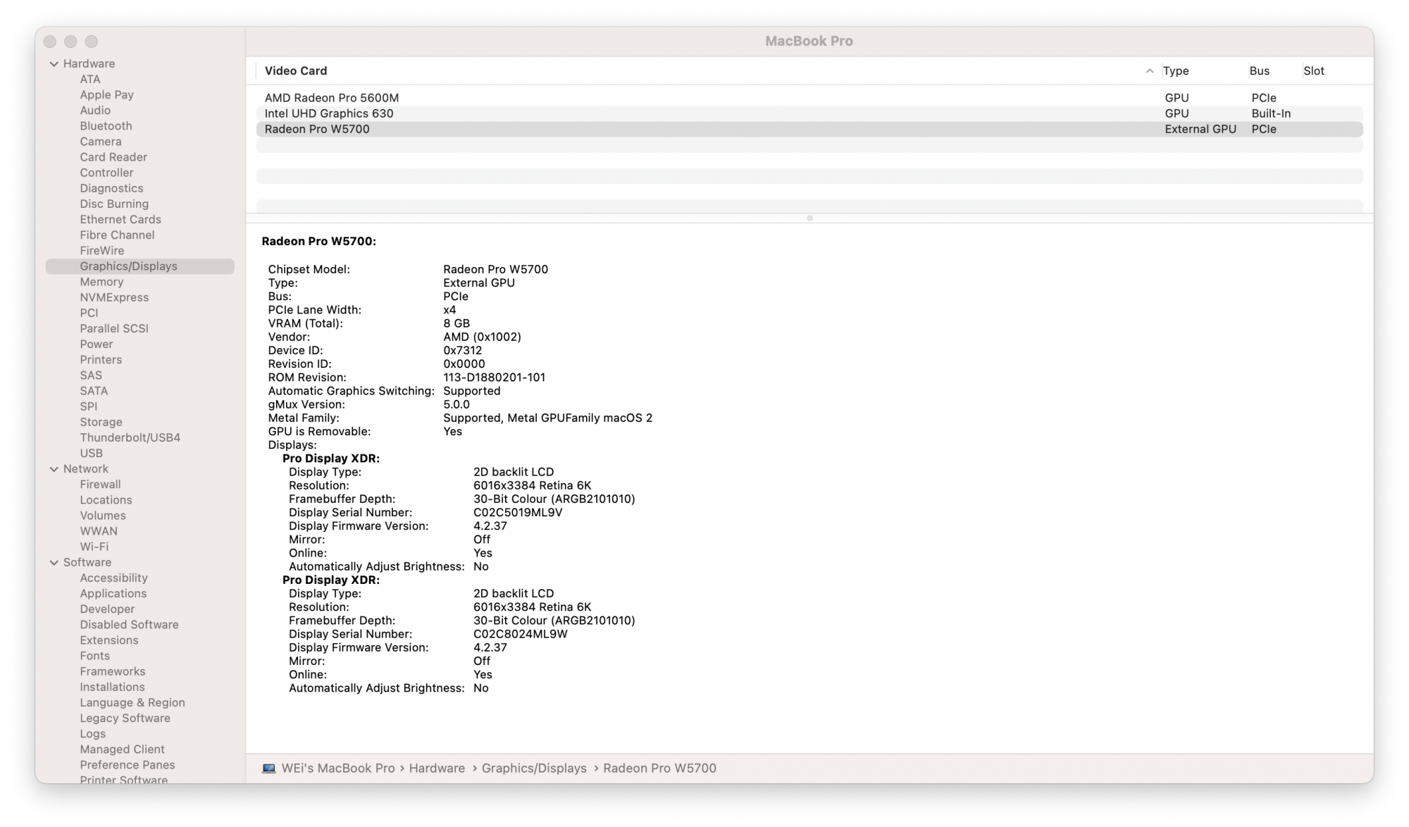Screen dimensions: 1409x827
Task: Select Audio in the sidebar
Action: pyautogui.click(x=95, y=111)
